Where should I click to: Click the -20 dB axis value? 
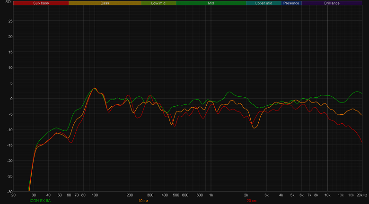point(10,161)
